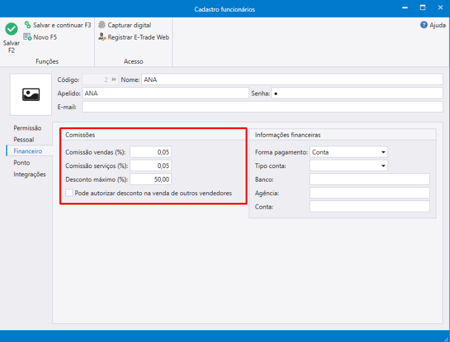The image size is (450, 342).
Task: Enable Pode autorizar desconto na venda checkbox
Action: pyautogui.click(x=69, y=193)
